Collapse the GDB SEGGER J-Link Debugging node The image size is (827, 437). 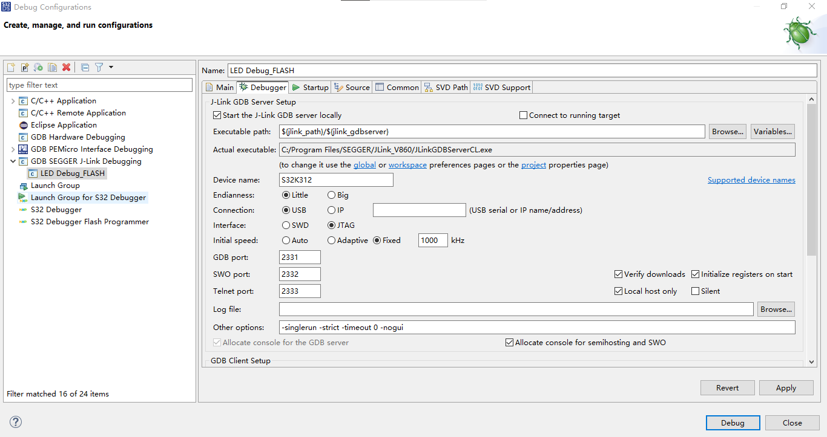click(13, 161)
